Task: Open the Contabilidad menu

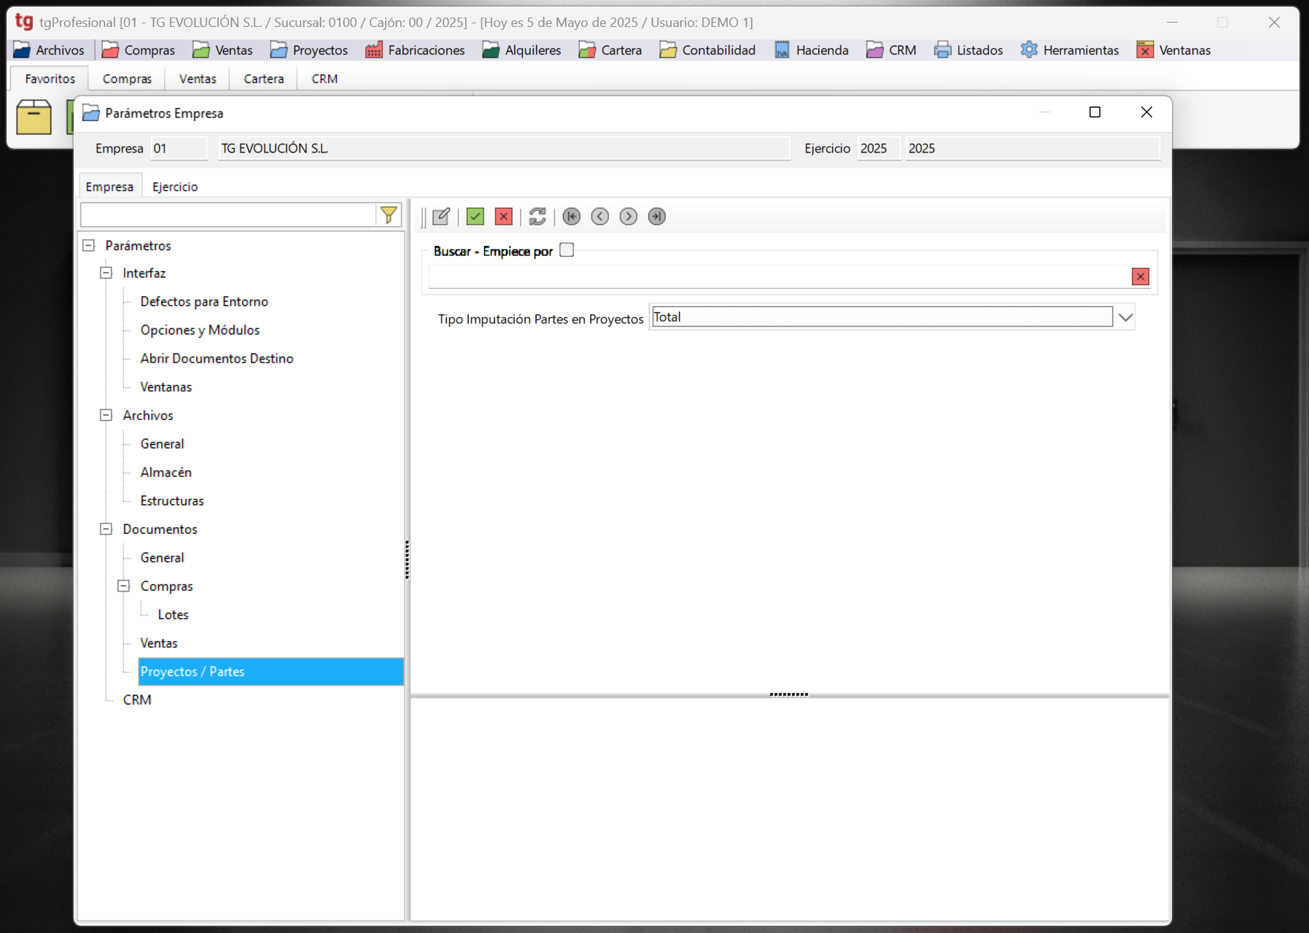Action: (707, 50)
